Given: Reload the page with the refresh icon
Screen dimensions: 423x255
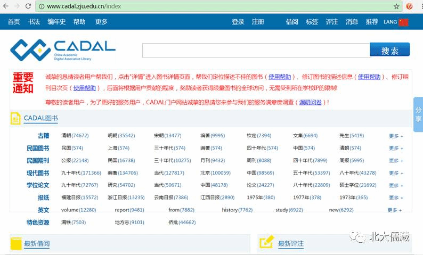Looking at the screenshot, I should [29, 6].
